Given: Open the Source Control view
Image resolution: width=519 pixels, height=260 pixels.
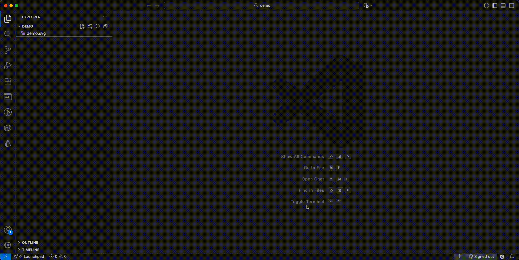Looking at the screenshot, I should pyautogui.click(x=8, y=50).
